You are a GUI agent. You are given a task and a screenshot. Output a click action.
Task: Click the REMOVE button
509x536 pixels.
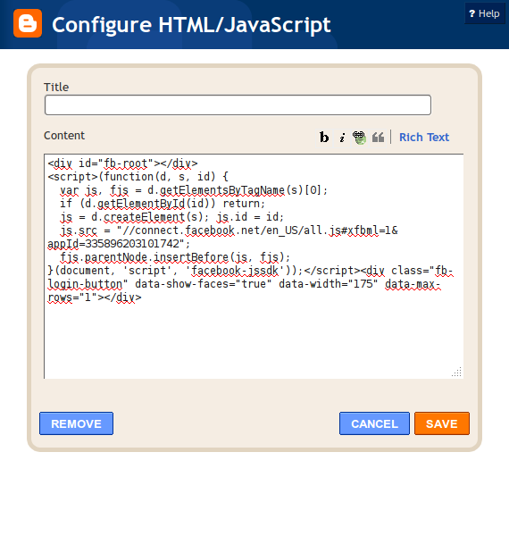pos(76,423)
